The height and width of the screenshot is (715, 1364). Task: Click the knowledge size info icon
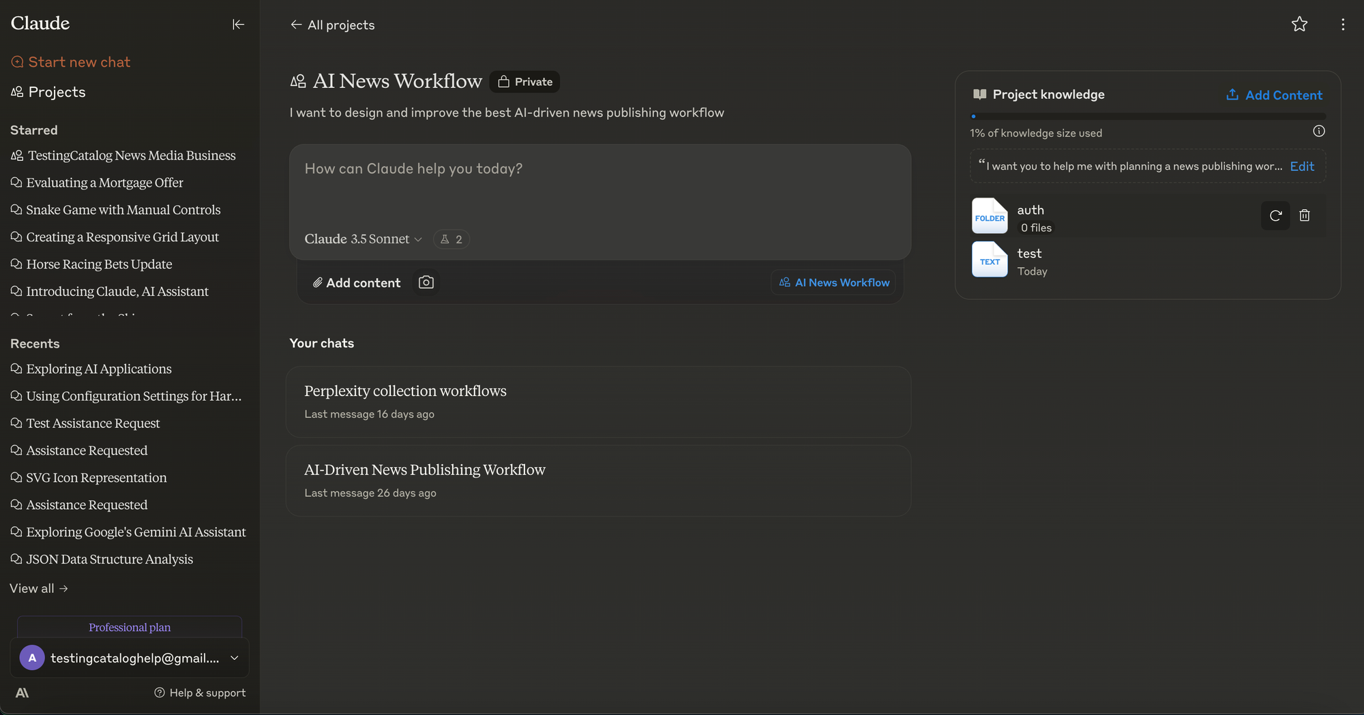click(x=1319, y=132)
